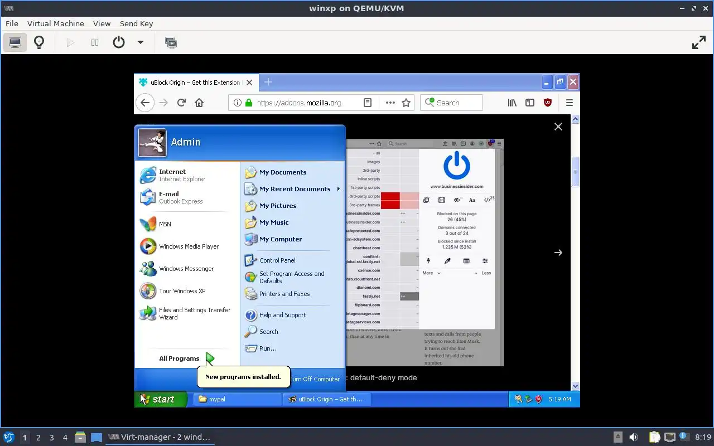
Task: Open Firefox Library icon
Action: pos(512,103)
